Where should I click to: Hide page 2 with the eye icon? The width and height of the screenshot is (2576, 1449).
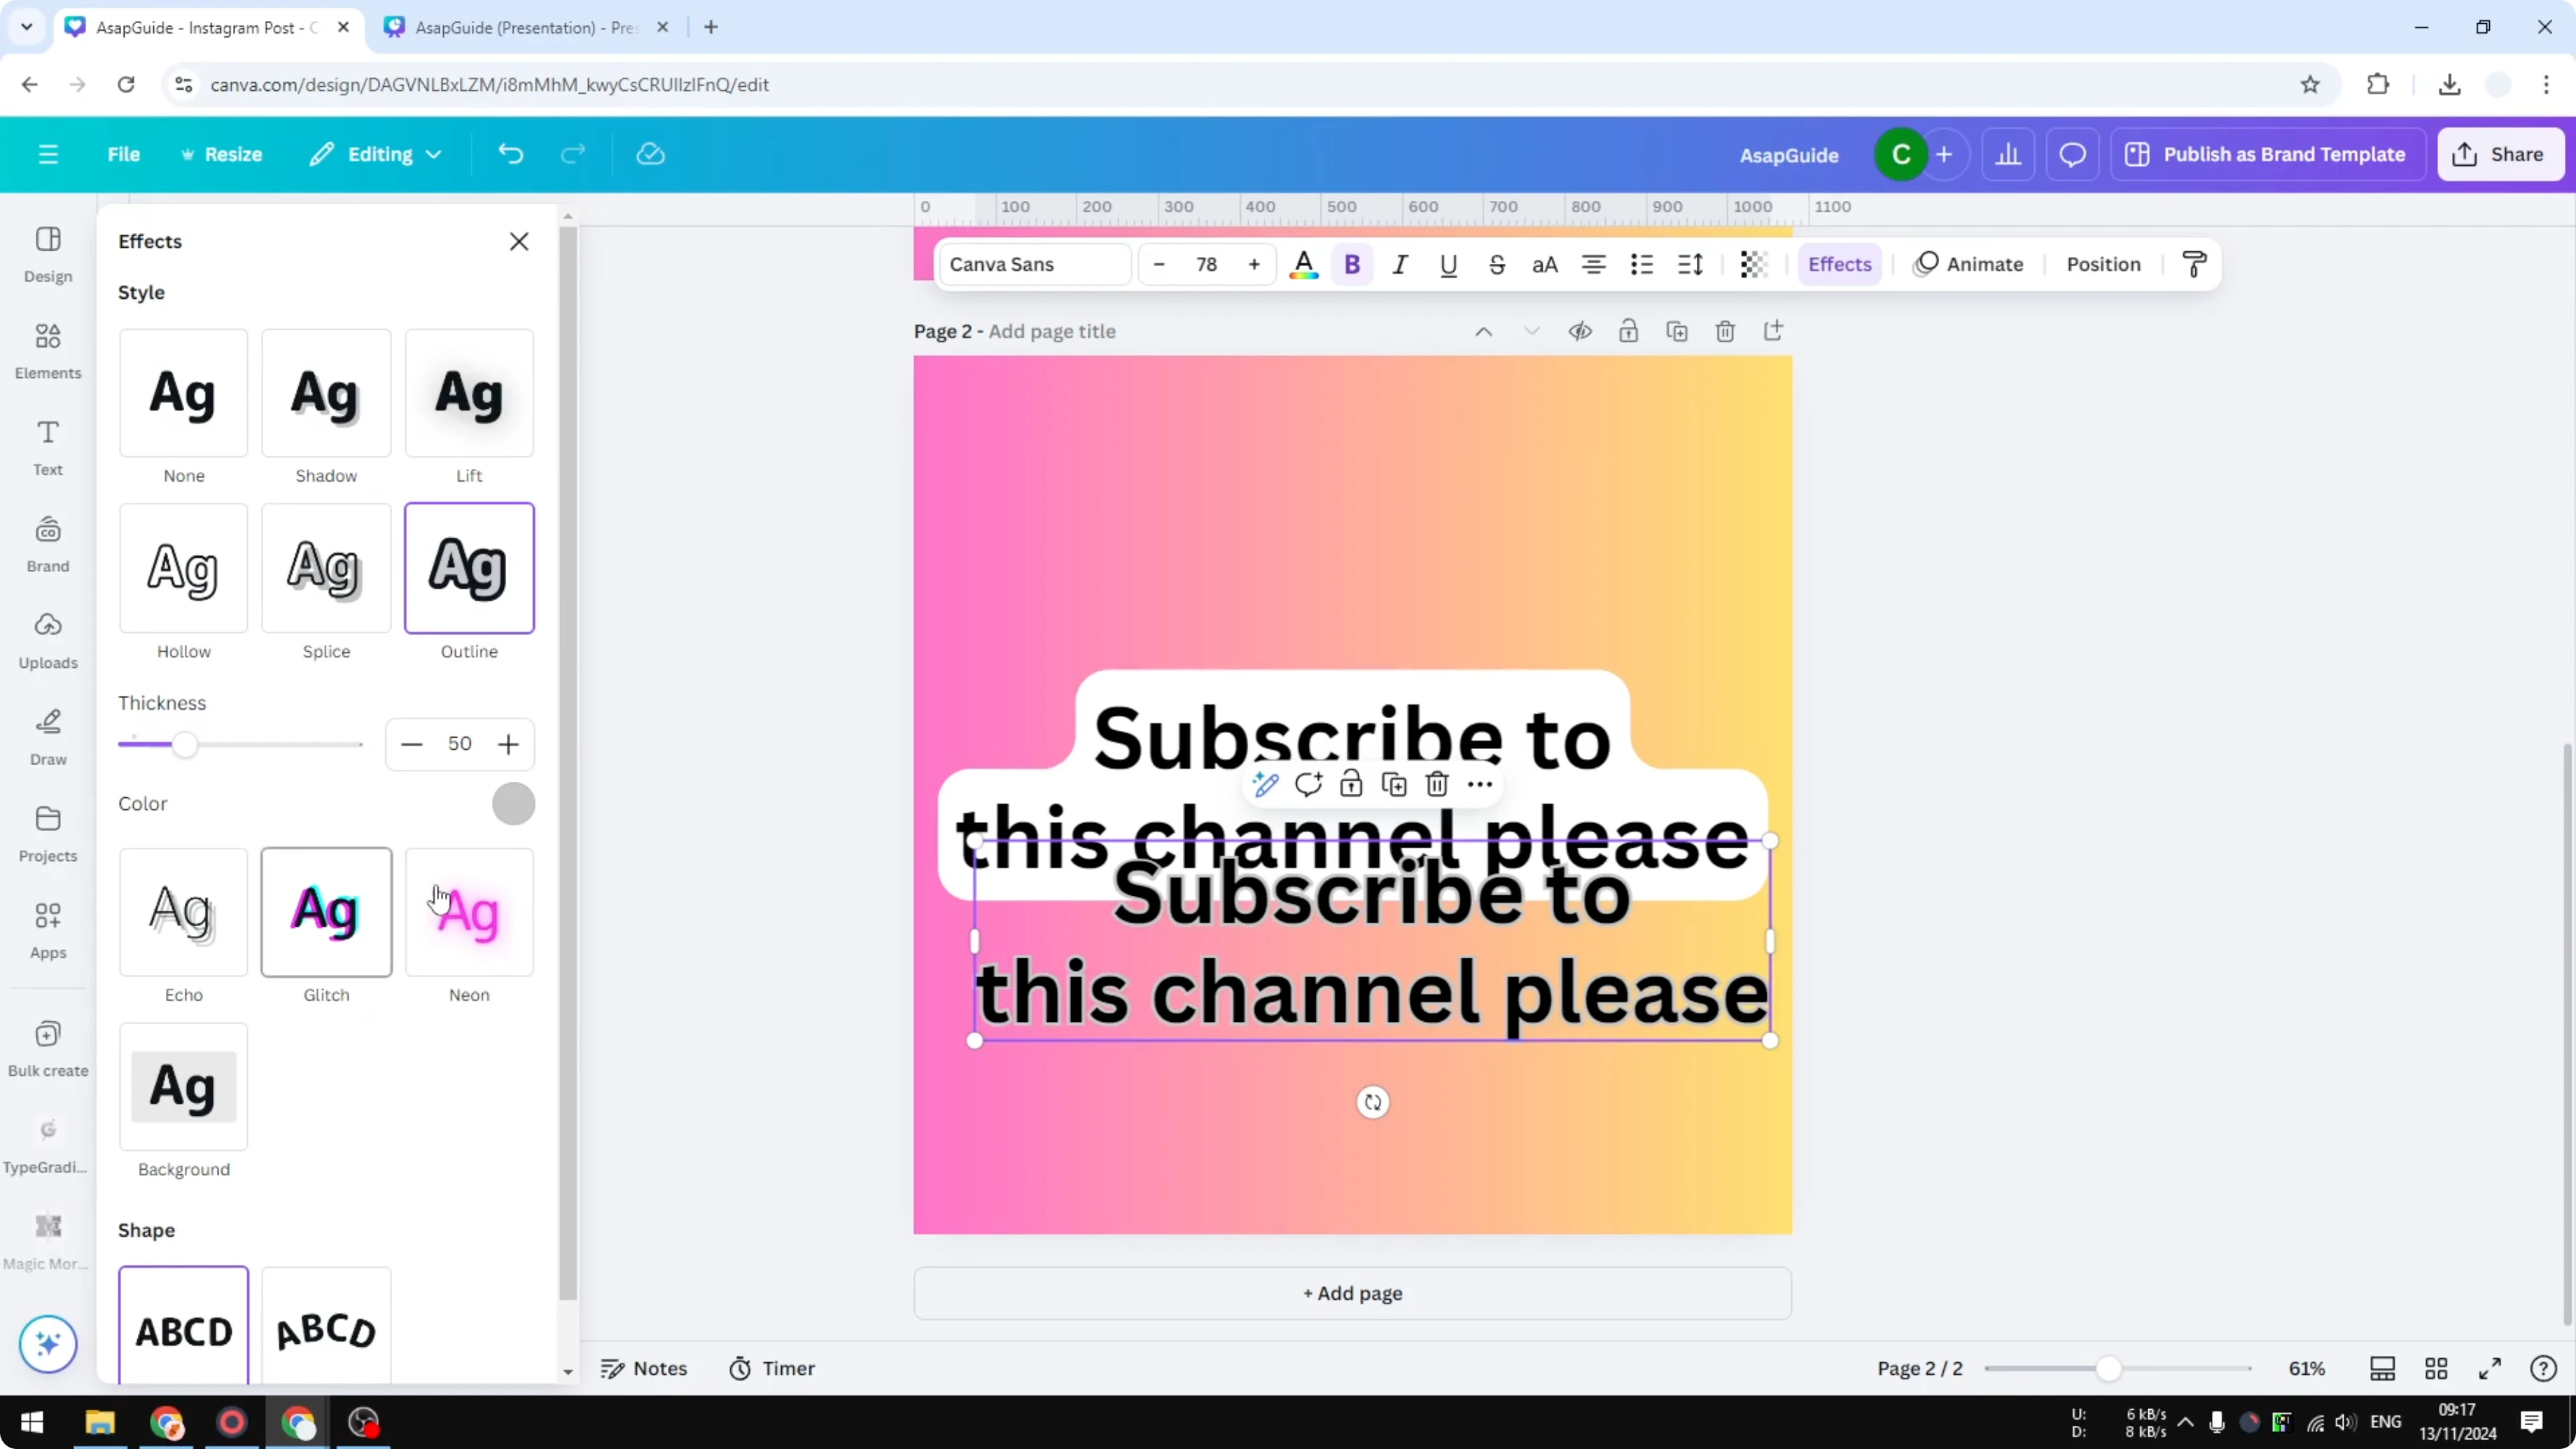click(x=1580, y=330)
